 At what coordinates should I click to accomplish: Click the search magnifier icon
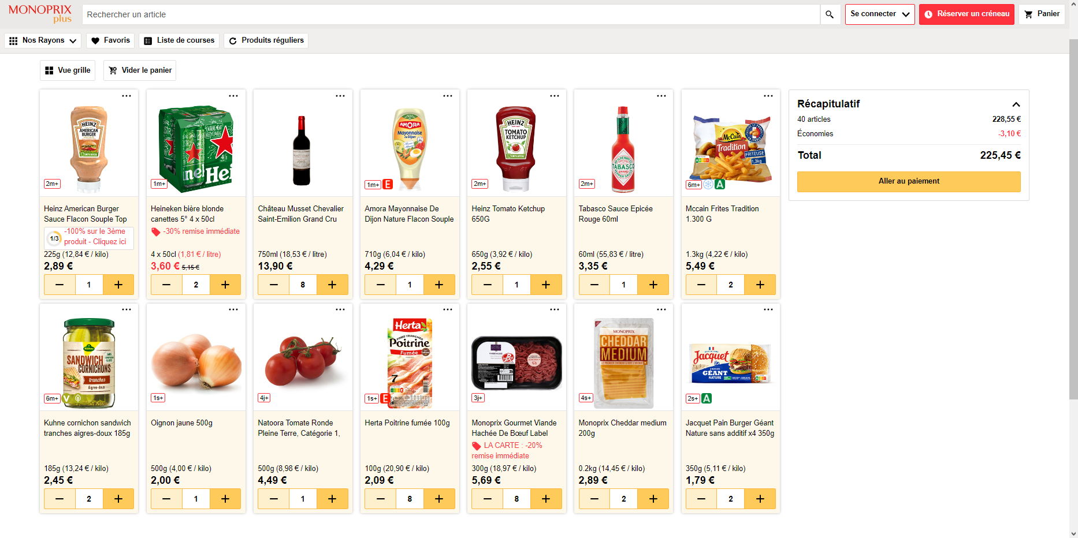830,14
